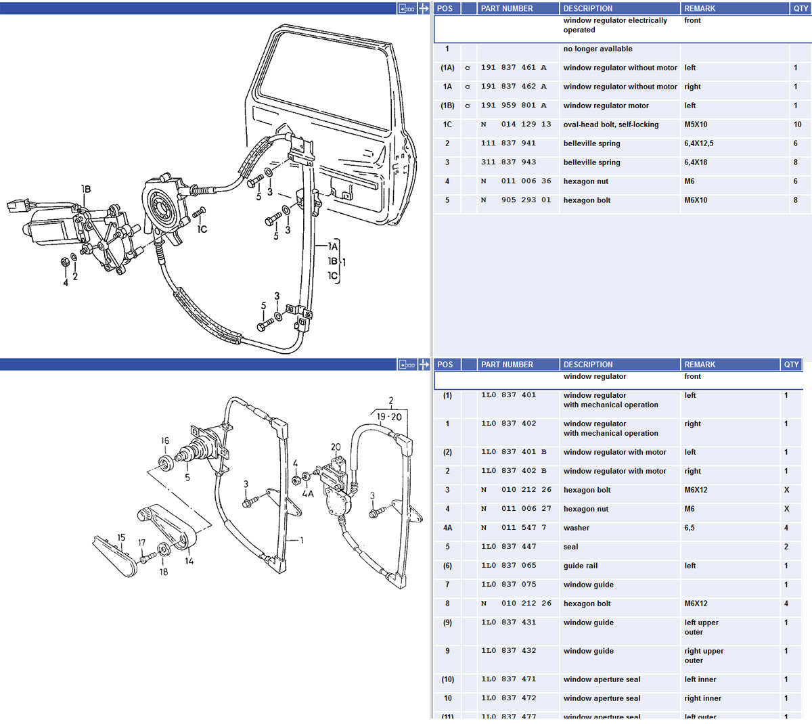Select part number 1L0 837 065

click(x=508, y=566)
